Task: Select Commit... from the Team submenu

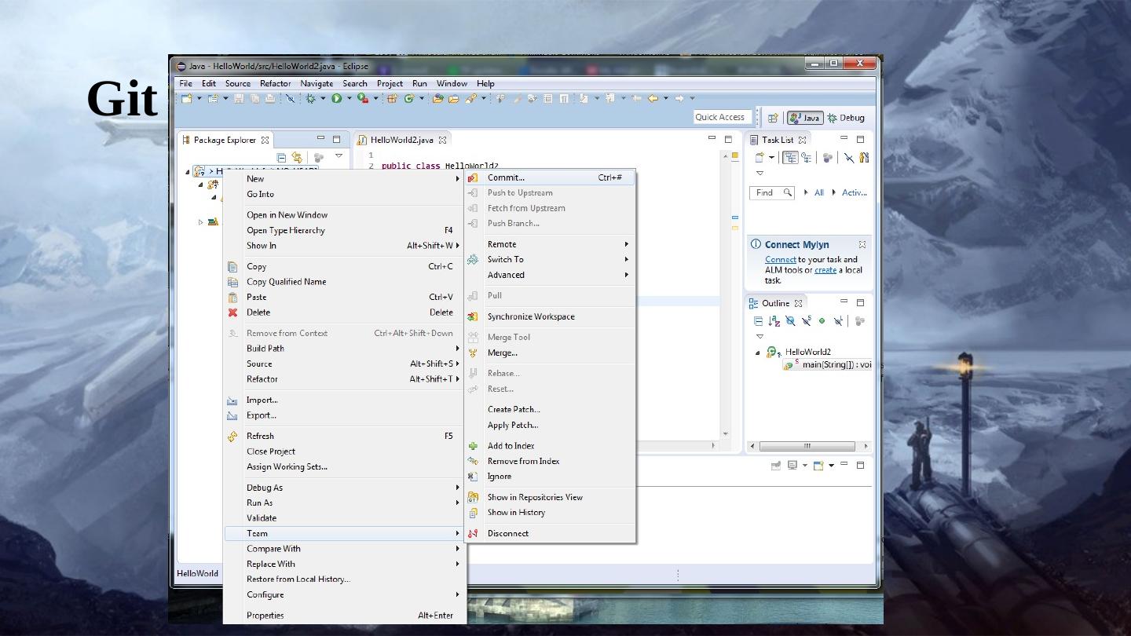Action: click(506, 177)
